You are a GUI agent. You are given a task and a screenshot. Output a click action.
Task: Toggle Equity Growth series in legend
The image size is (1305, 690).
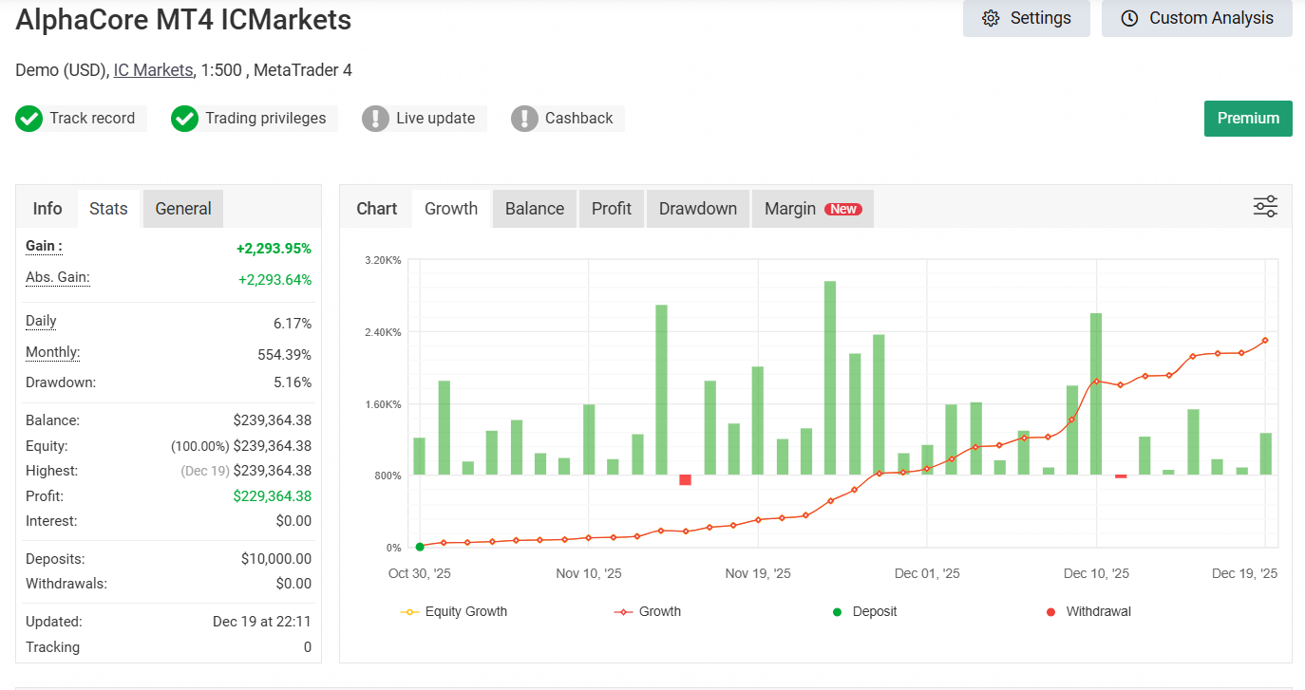455,612
